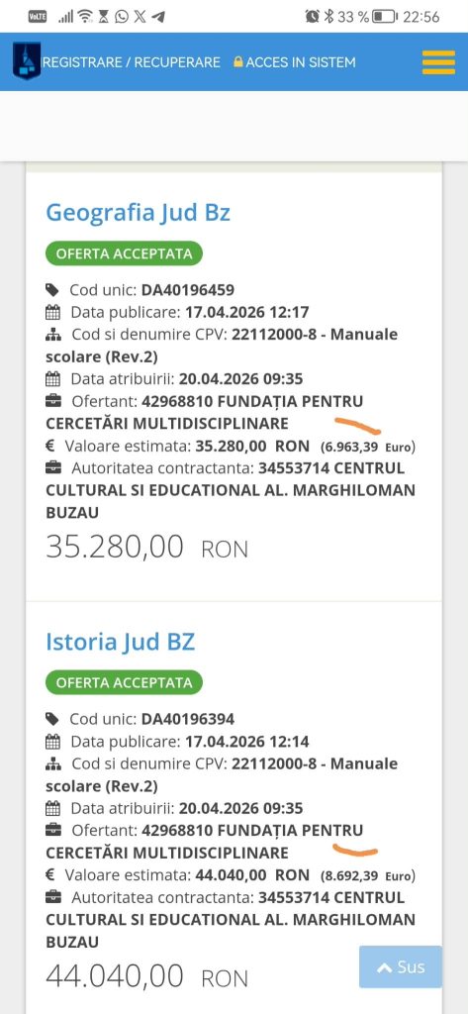Screen dimensions: 468x1014
Task: Tap calendar icon beside Data publicare 12:17
Action: pyautogui.click(x=53, y=312)
